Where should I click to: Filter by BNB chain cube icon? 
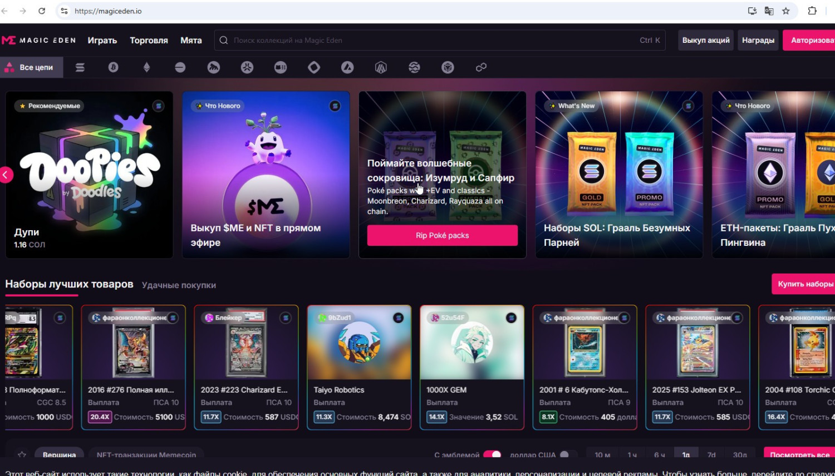coord(448,67)
